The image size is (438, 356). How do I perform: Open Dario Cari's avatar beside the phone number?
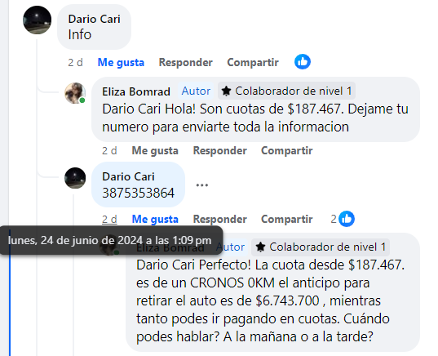pyautogui.click(x=75, y=178)
